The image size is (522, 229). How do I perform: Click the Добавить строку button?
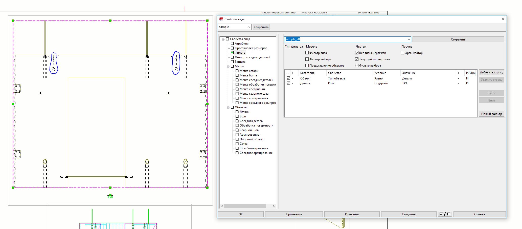coord(491,72)
